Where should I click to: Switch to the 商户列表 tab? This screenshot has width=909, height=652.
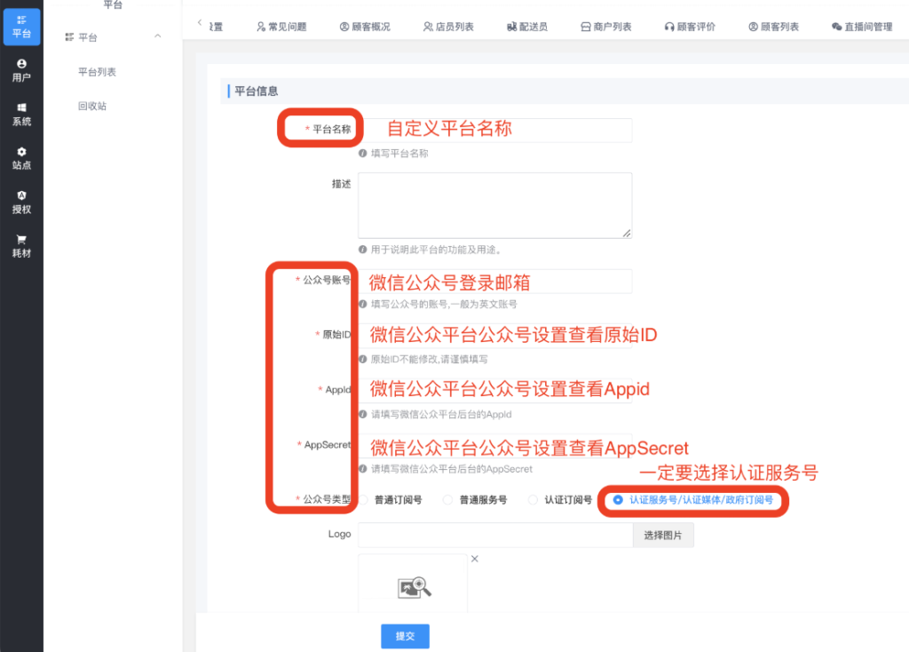[x=606, y=27]
